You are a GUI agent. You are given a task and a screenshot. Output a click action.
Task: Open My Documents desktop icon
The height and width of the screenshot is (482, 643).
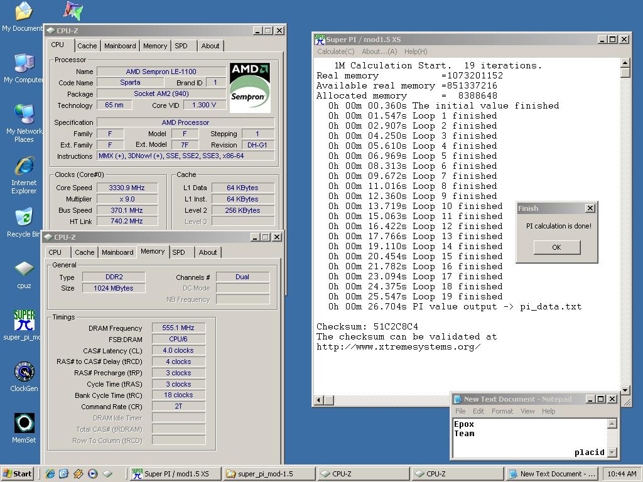click(x=23, y=17)
